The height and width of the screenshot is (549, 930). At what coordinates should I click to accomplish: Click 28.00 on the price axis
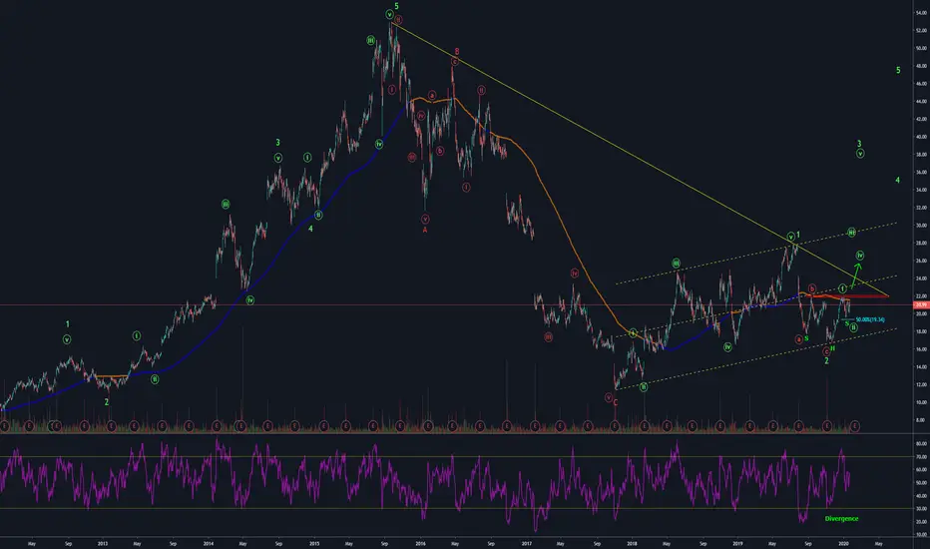921,243
